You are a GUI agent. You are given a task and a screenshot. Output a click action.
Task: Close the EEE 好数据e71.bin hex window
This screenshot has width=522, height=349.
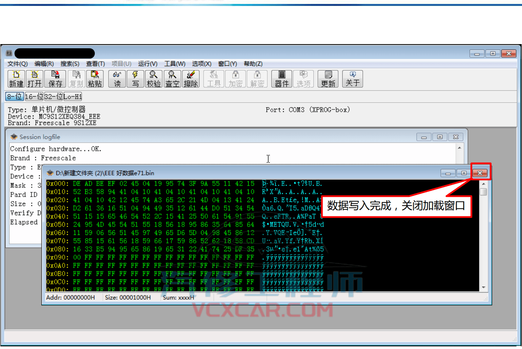(x=480, y=173)
